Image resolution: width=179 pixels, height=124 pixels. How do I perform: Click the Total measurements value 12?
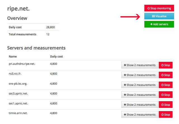point(48,34)
